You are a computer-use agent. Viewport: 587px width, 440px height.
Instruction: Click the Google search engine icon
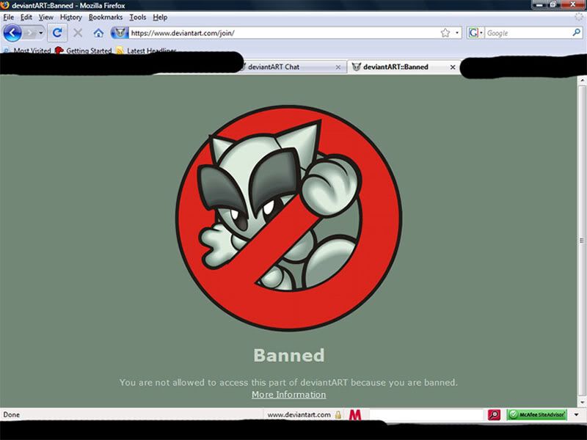click(x=473, y=33)
